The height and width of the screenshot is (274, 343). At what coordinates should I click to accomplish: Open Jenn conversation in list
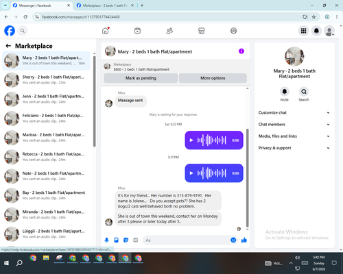coord(46,99)
